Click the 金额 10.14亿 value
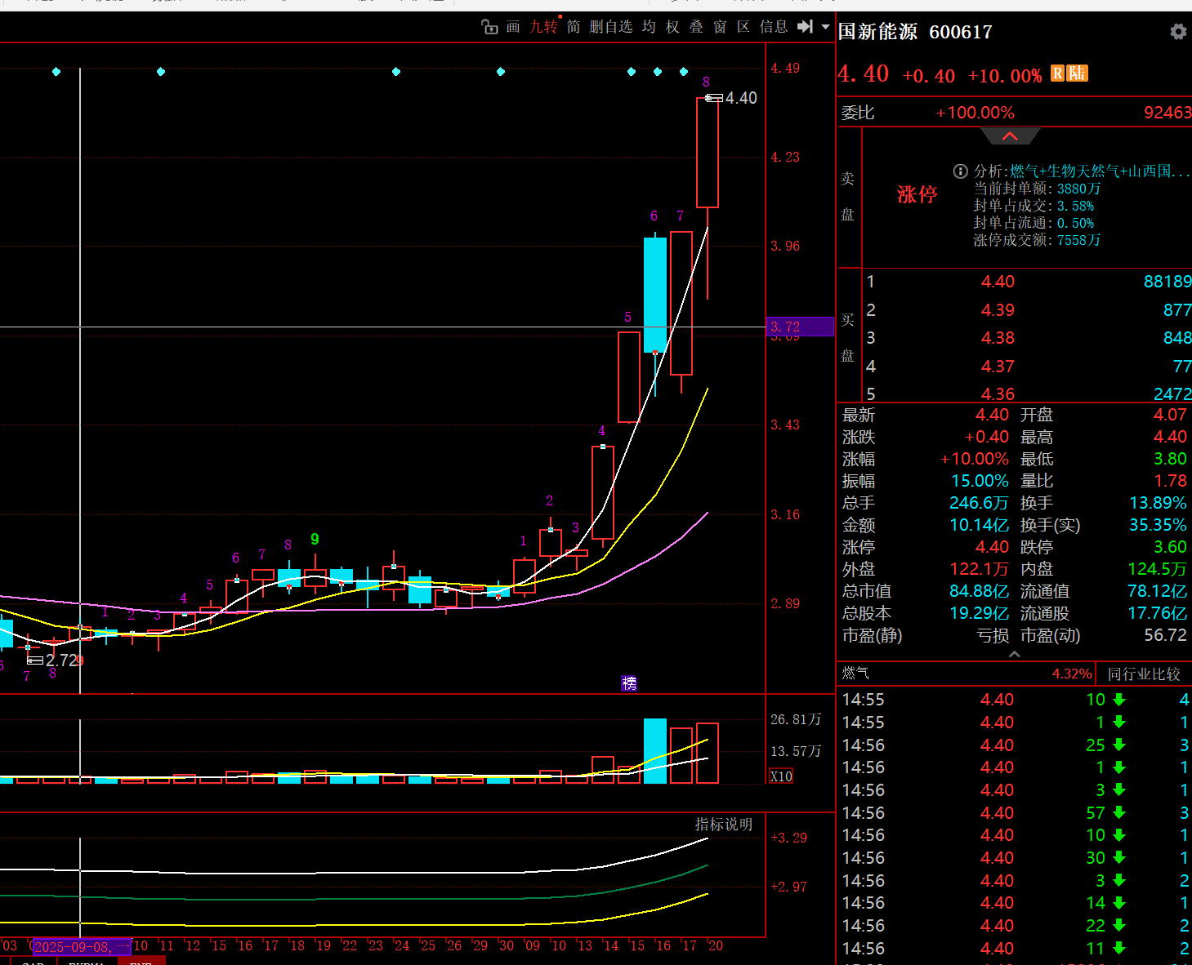Screen dimensions: 1192x965 coord(979,525)
